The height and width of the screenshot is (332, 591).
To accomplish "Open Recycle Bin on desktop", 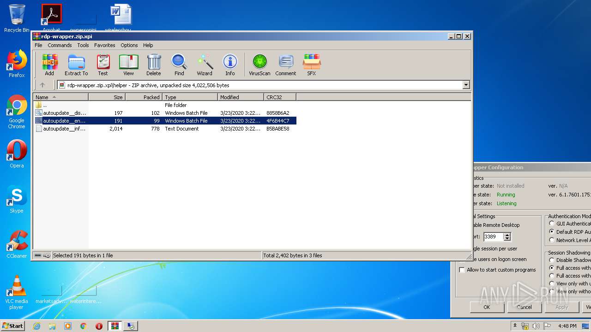I will click(x=17, y=18).
